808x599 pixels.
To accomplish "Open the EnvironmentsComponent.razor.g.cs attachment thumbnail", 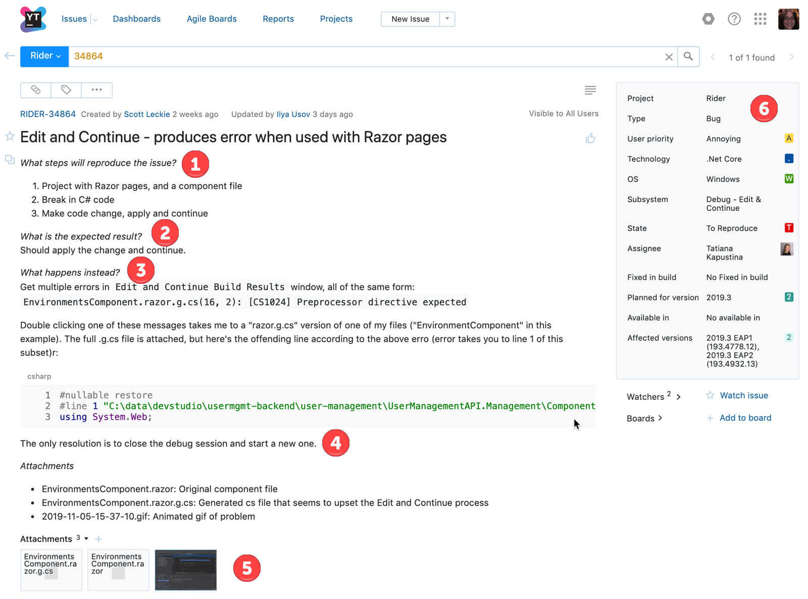I will [x=50, y=570].
